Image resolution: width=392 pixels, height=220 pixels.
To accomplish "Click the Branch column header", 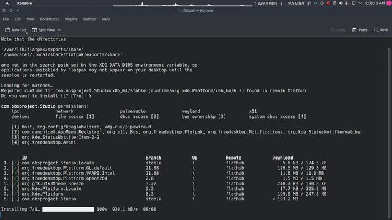I will (154, 158).
